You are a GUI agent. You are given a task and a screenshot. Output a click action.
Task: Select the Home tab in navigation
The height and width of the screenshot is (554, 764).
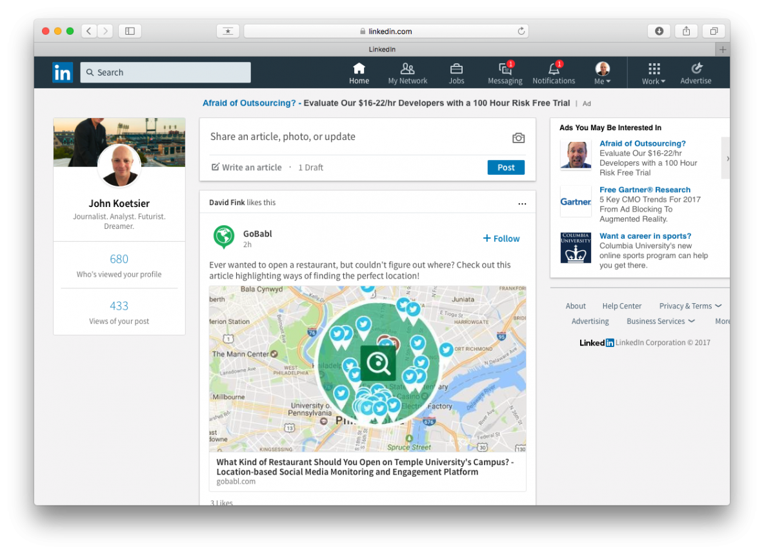[359, 73]
